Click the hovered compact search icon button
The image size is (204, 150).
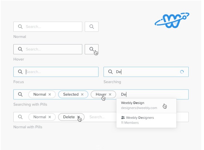(92, 49)
